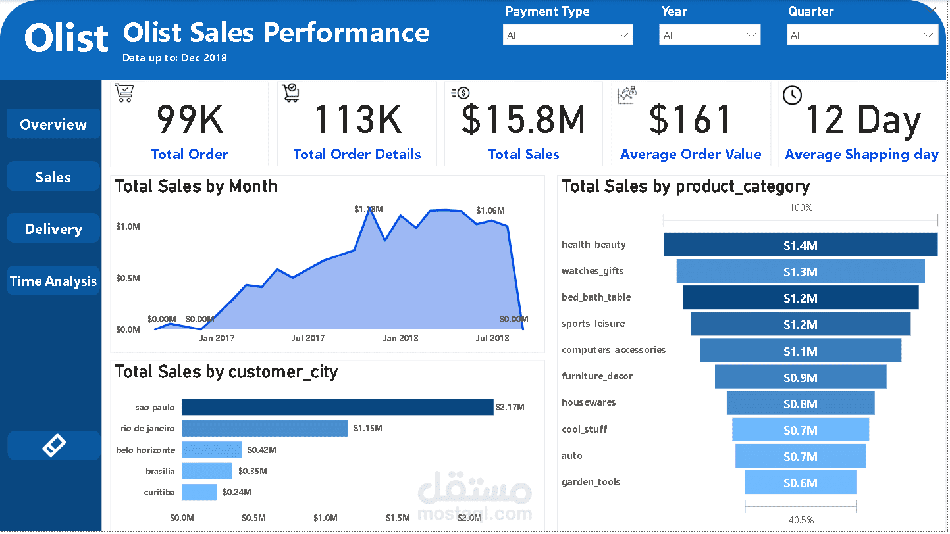Go to the Sales page
The image size is (950, 534).
tap(53, 177)
